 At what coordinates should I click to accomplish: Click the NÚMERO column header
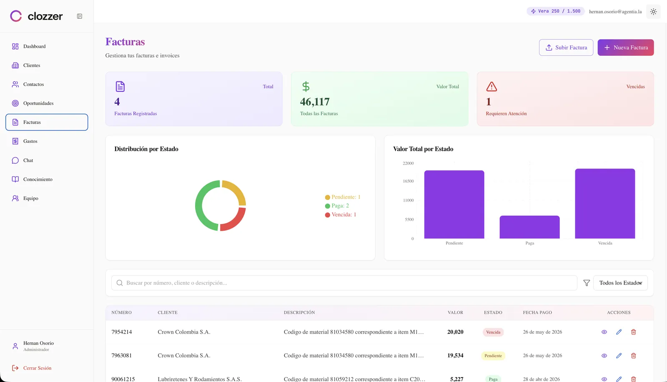[x=121, y=312]
